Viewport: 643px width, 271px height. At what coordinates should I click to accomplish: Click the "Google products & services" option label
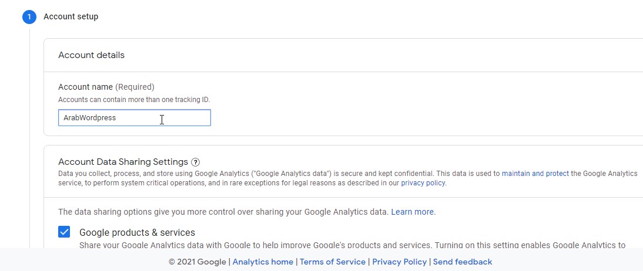click(137, 232)
